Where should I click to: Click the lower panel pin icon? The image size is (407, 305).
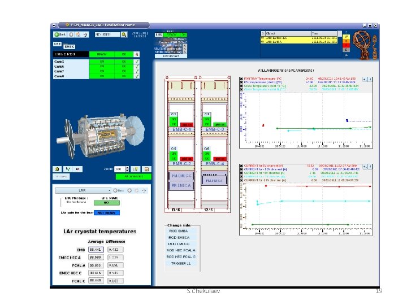click(144, 191)
